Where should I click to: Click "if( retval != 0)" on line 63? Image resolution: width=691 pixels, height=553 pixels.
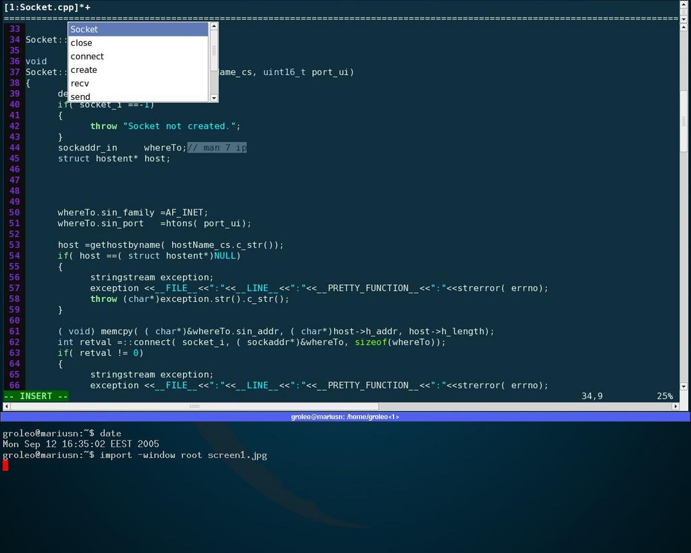pyautogui.click(x=101, y=353)
